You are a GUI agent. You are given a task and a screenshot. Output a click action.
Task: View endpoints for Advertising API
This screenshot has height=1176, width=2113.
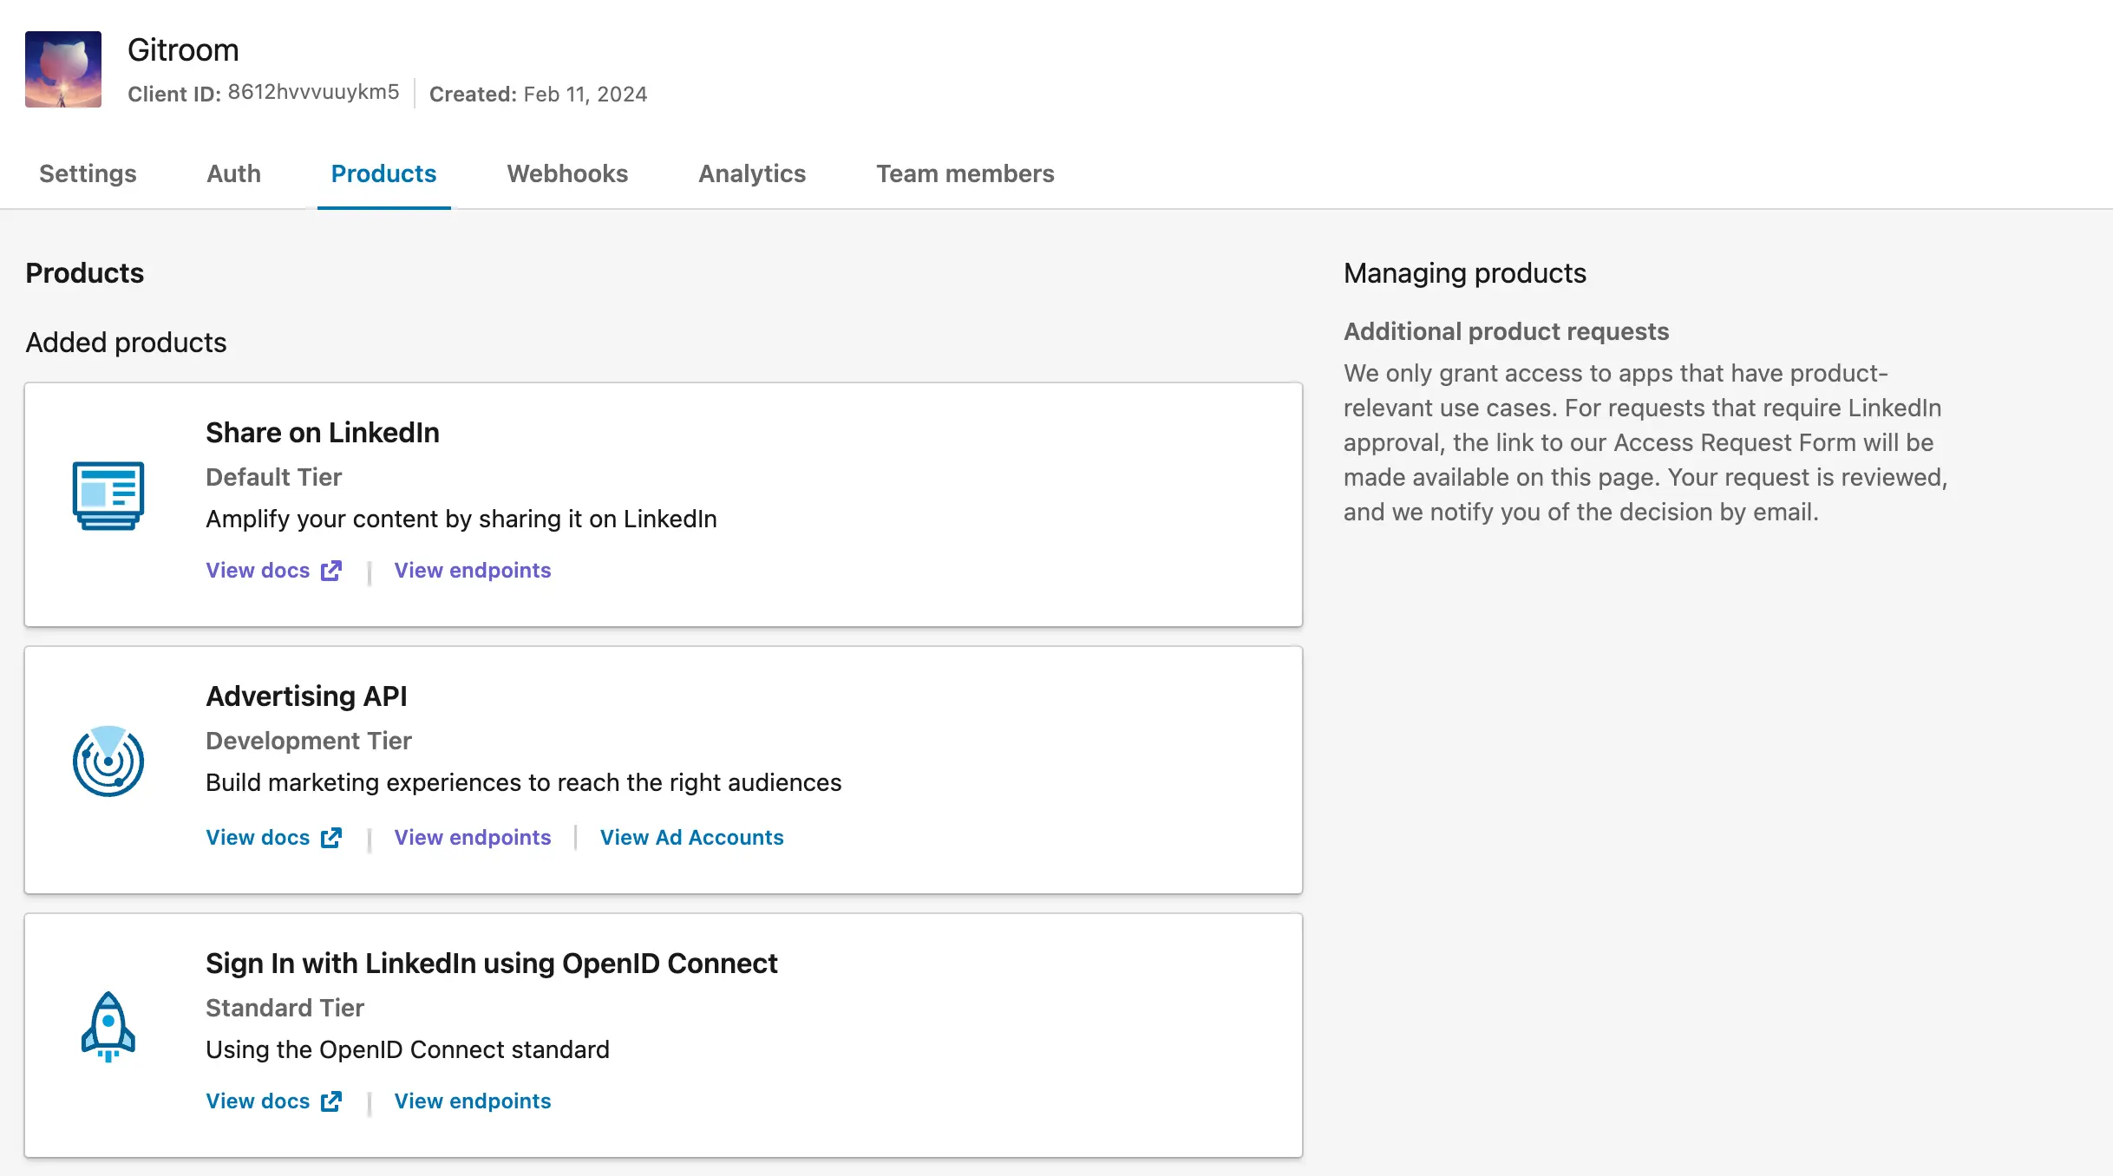473,838
